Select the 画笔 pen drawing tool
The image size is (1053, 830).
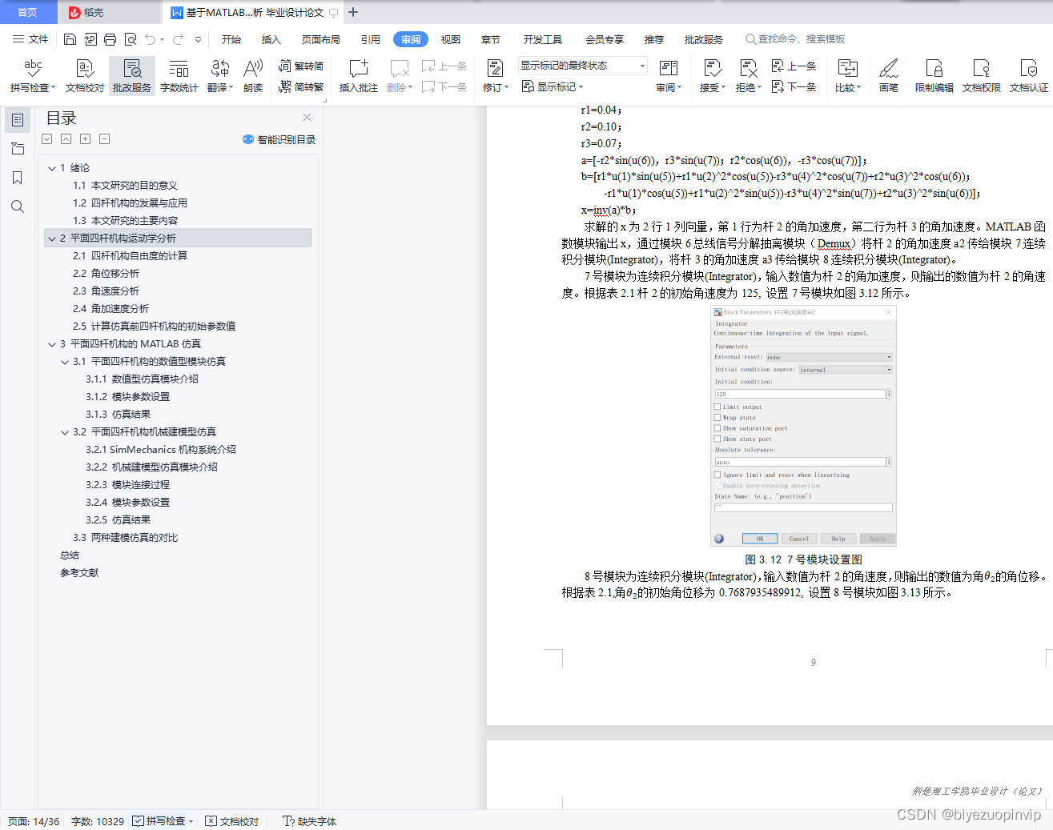pos(889,76)
